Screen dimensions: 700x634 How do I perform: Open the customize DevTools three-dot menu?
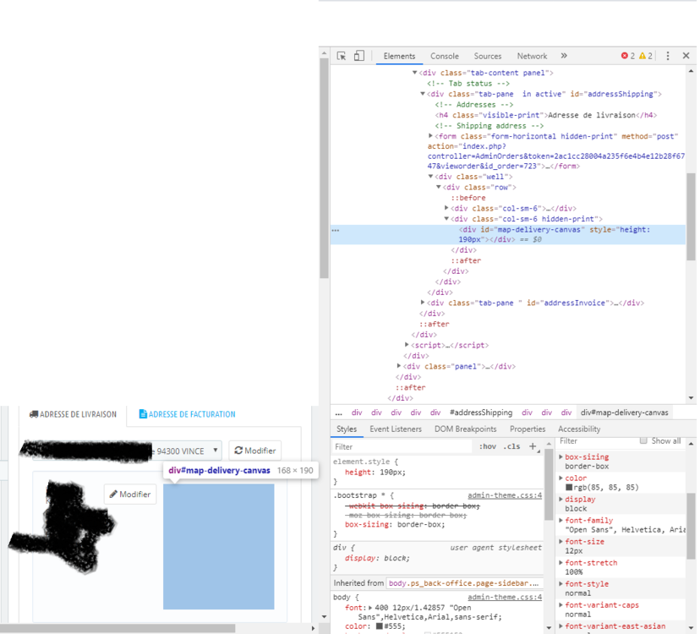pyautogui.click(x=667, y=56)
